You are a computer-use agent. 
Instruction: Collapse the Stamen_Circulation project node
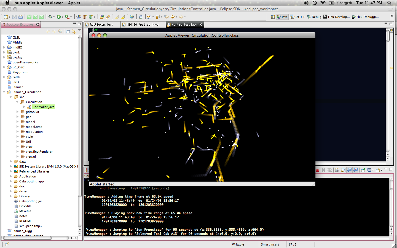(4, 92)
